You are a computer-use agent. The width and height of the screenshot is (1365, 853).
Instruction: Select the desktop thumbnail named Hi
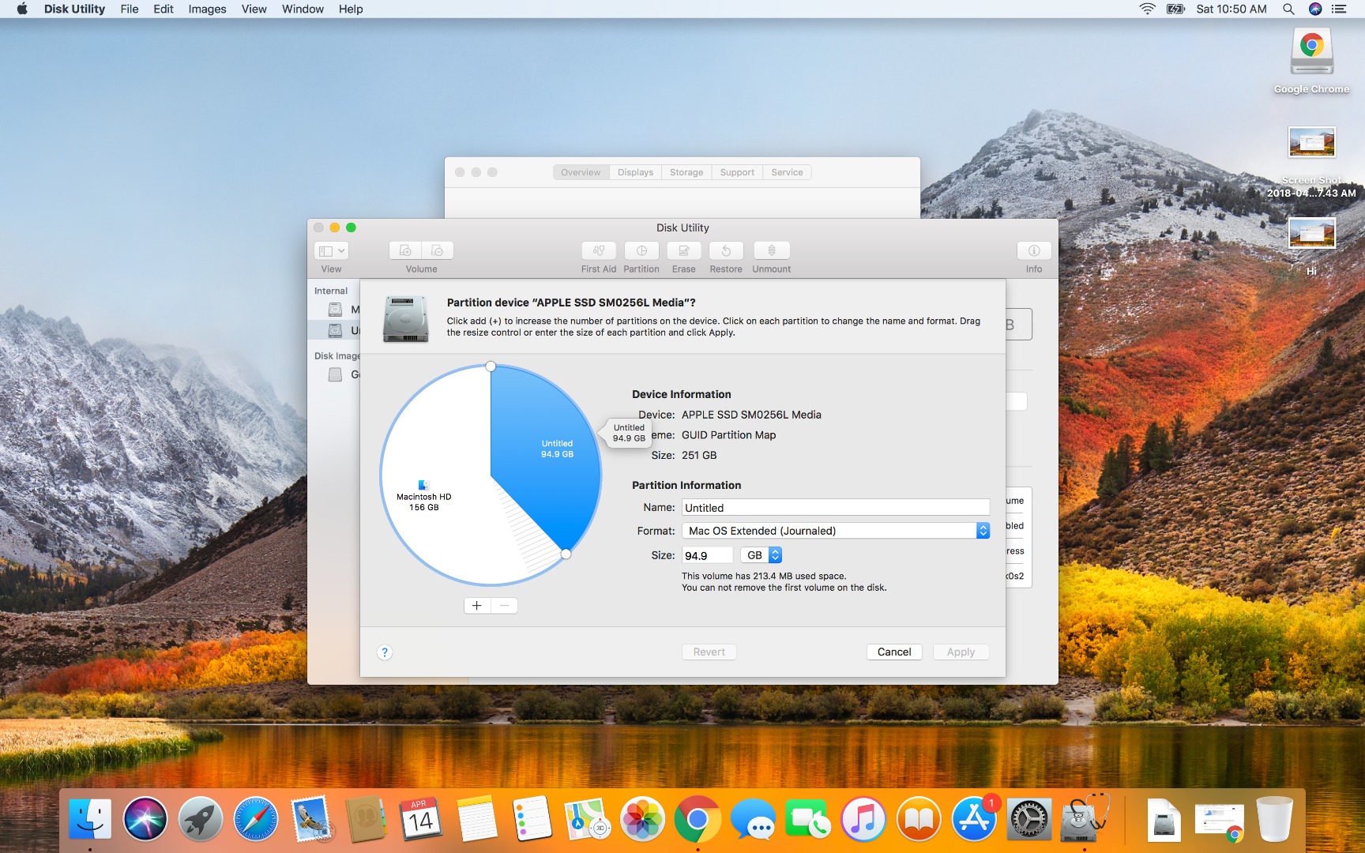1311,234
